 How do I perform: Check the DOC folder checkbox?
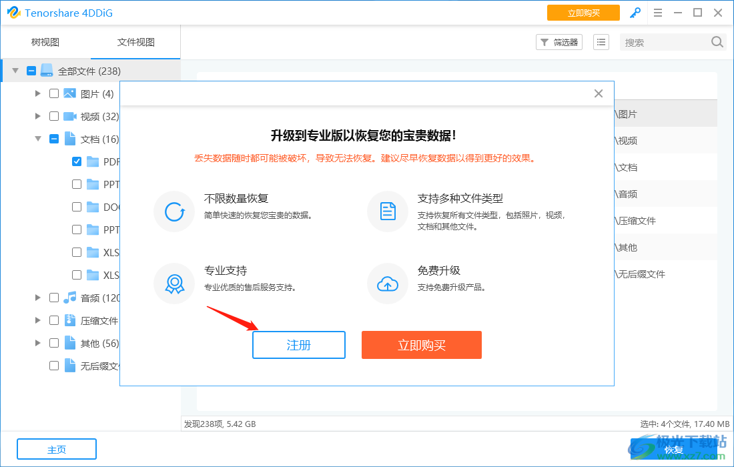[77, 207]
